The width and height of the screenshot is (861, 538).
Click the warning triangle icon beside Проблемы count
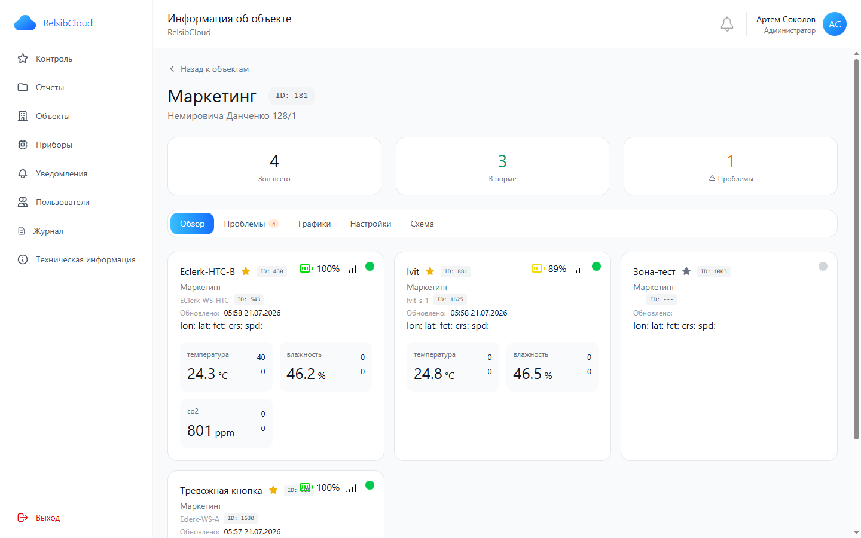[x=712, y=178]
